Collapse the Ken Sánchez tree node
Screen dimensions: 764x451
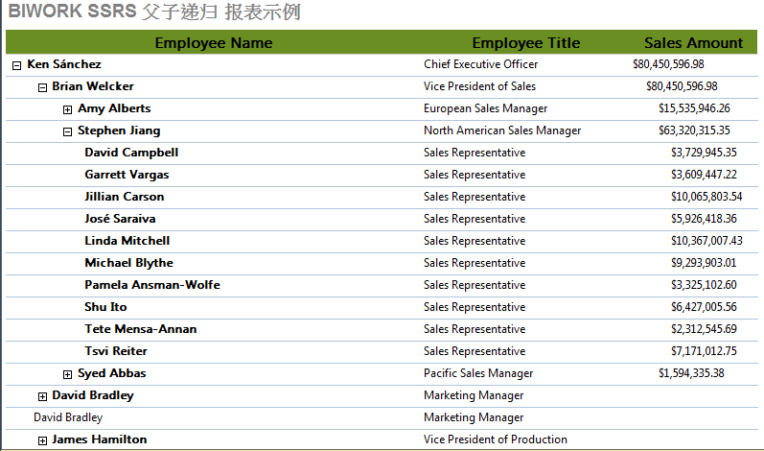(x=16, y=65)
